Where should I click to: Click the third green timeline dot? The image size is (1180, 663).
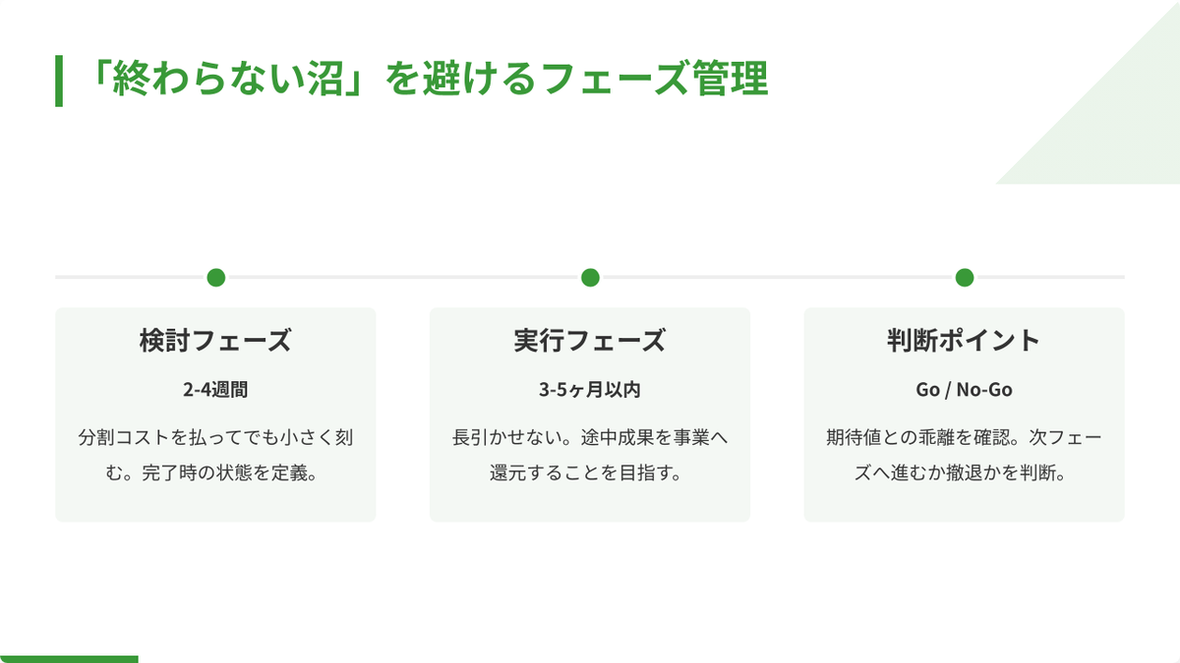point(965,277)
